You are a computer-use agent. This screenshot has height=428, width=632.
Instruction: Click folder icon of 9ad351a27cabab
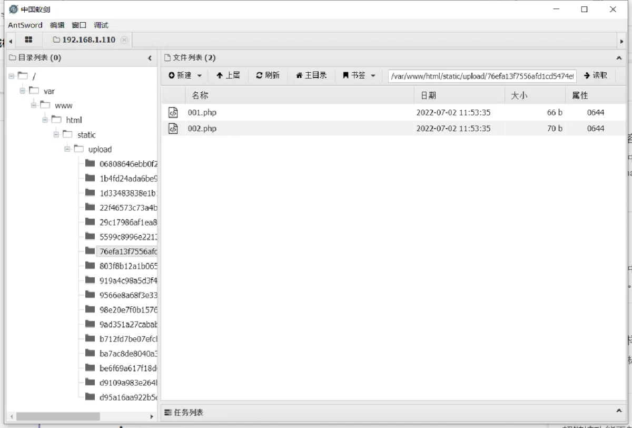[x=90, y=324]
